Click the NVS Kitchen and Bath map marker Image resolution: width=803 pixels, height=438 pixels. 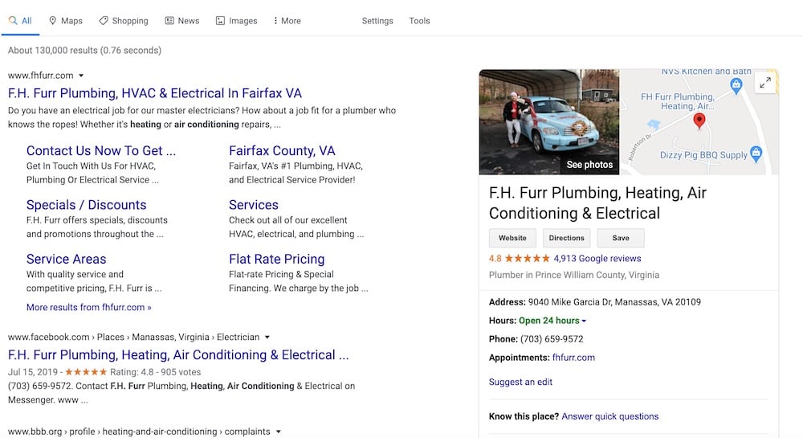(736, 85)
